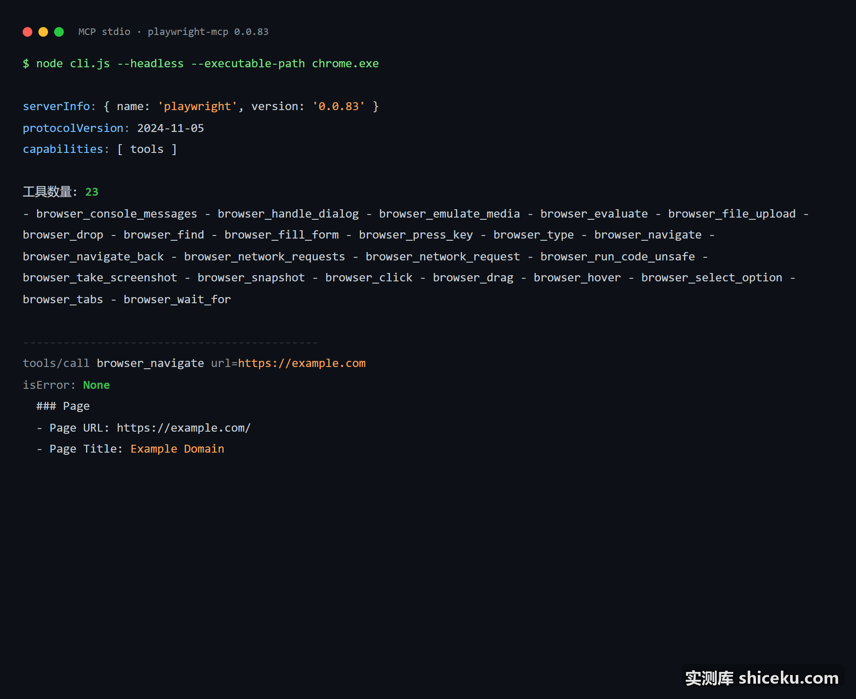This screenshot has width=856, height=699.
Task: Click 'browser_handle_dialog' in the tool list
Action: [x=288, y=214]
